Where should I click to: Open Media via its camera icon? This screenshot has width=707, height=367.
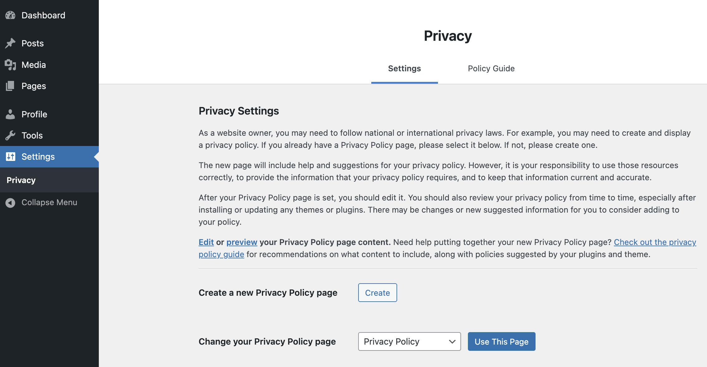[x=11, y=65]
